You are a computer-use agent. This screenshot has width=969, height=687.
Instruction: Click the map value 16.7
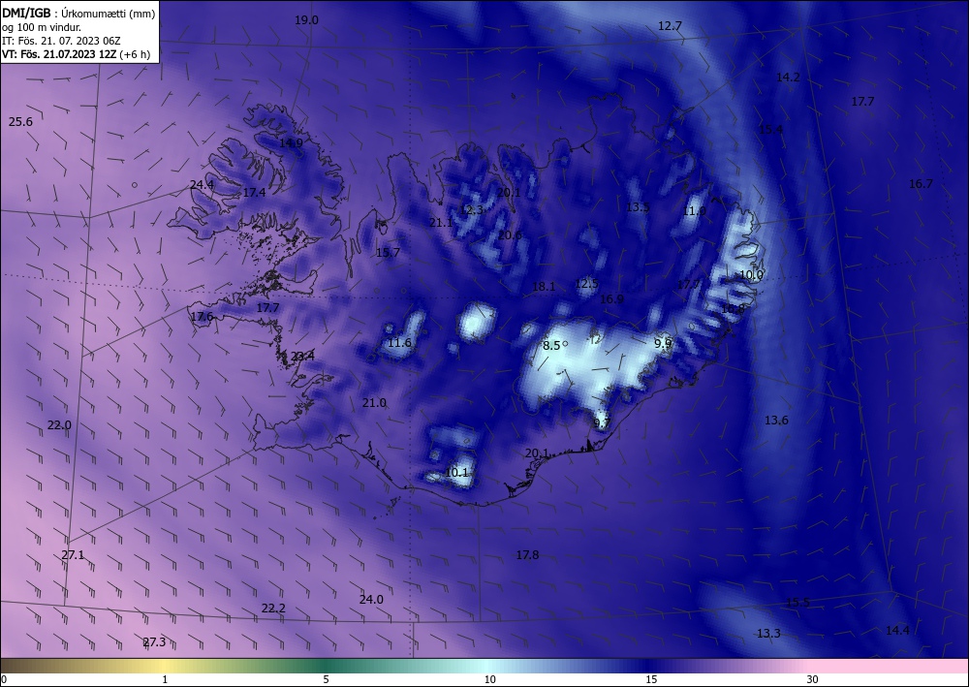click(x=921, y=184)
